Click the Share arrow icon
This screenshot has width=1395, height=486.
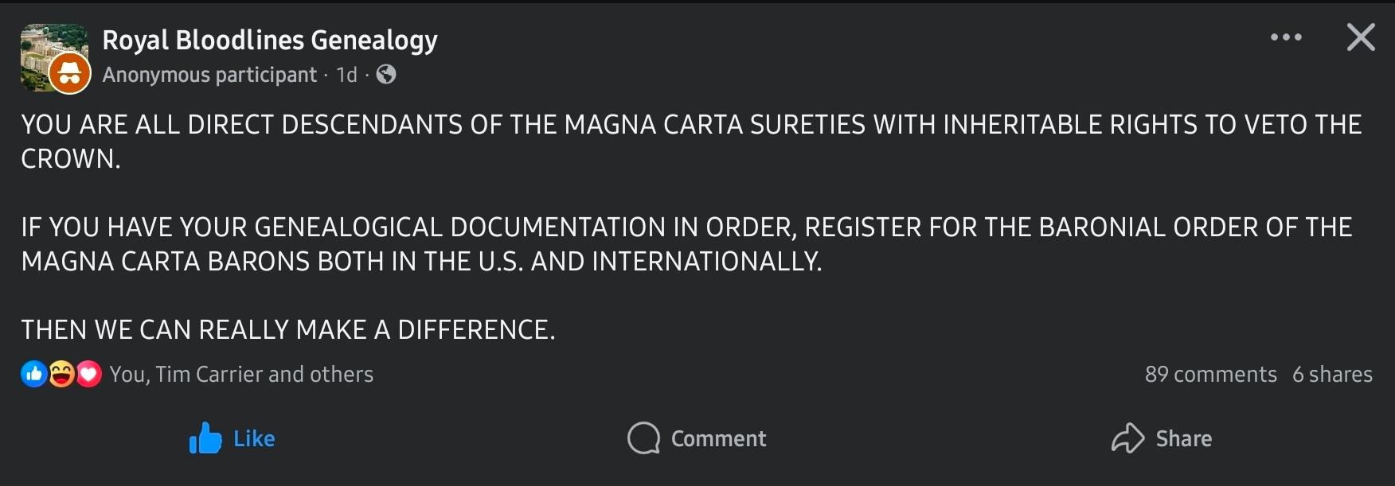[1127, 438]
